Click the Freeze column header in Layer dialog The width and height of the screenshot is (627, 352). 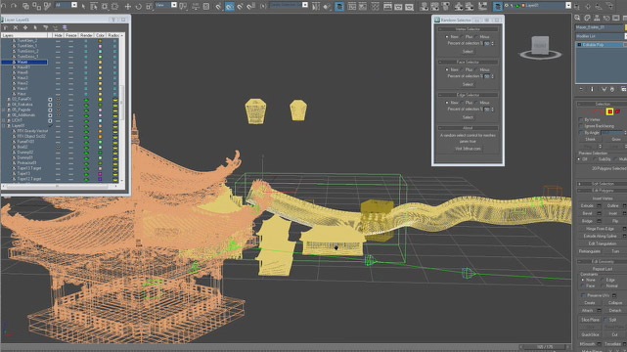point(71,35)
